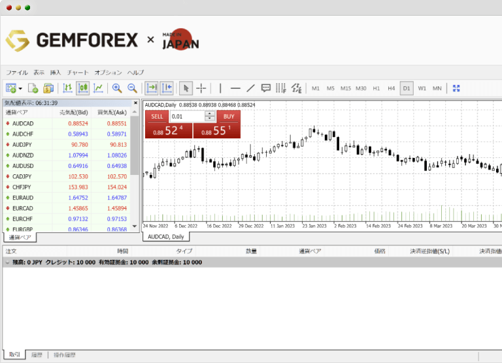Add a text label comment tool
The width and height of the screenshot is (502, 363).
click(x=266, y=88)
